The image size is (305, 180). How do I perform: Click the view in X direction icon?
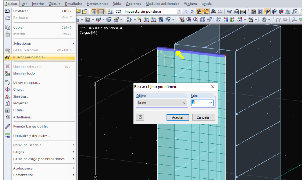point(219,20)
